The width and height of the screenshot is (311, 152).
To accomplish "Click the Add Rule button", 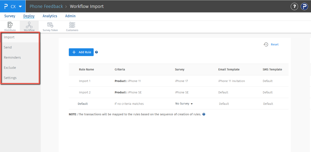I will click(81, 52).
